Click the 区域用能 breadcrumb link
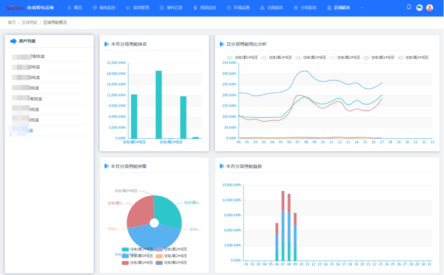444x275 pixels. coord(30,22)
